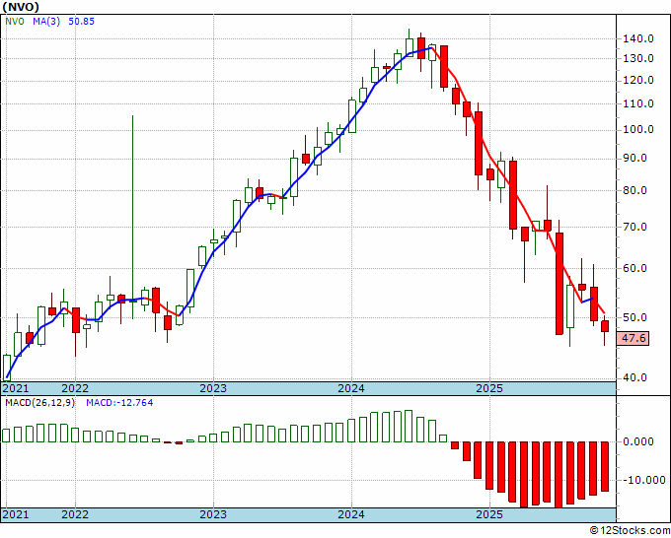Click the MACD(26,12,9) indicator label
The image size is (671, 538).
click(39, 403)
